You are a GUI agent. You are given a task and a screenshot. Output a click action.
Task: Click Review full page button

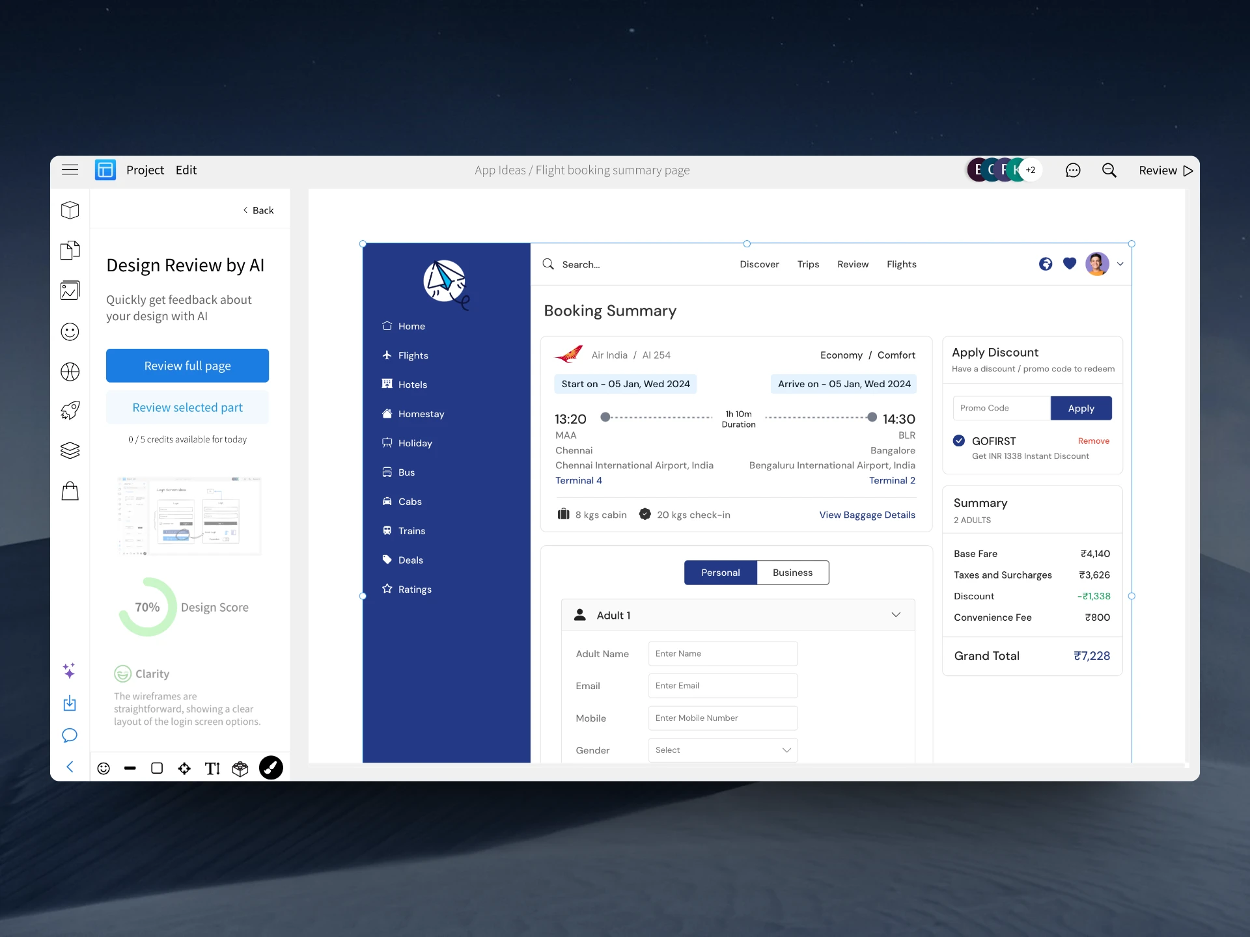pyautogui.click(x=187, y=366)
